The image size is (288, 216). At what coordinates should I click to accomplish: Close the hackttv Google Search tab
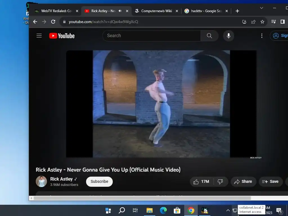point(227,11)
